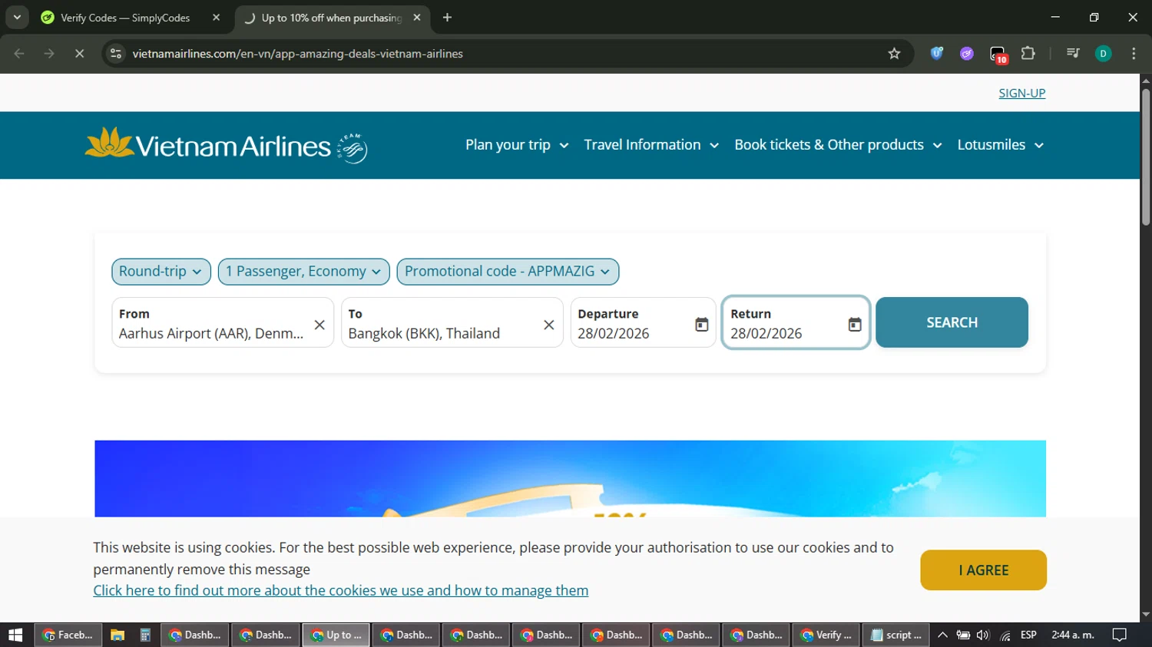
Task: Open the blue shield extension
Action: 937,54
